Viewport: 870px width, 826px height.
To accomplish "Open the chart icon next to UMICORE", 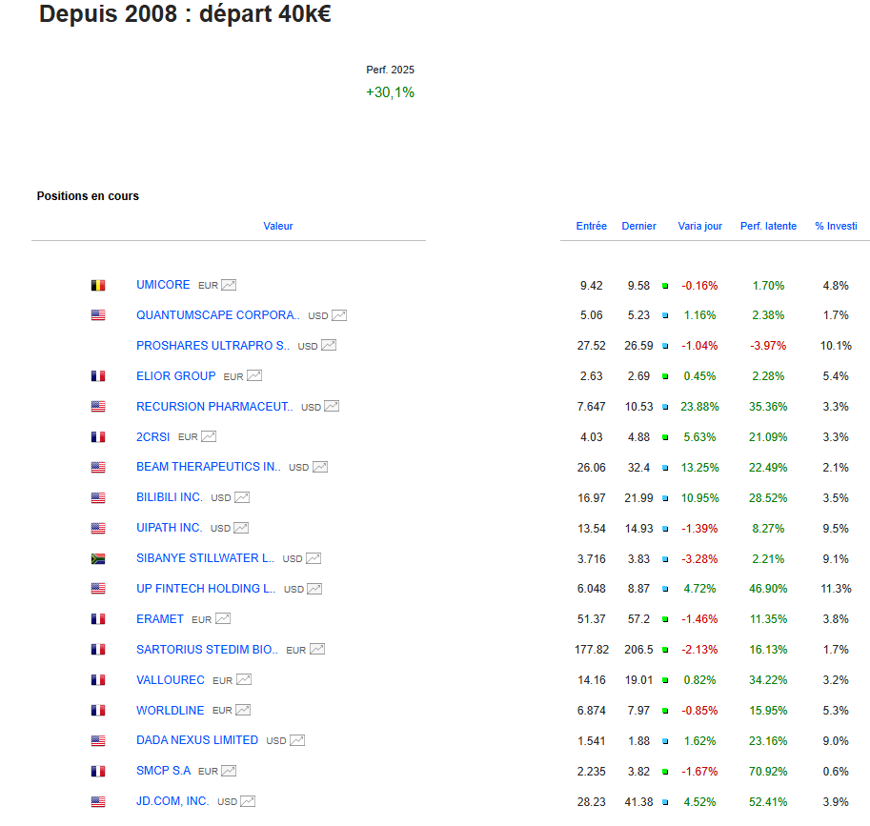I will 229,285.
